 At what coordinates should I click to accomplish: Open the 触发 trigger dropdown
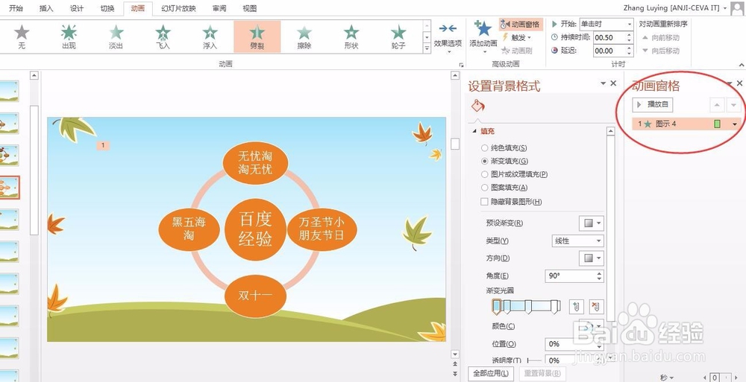pos(517,37)
